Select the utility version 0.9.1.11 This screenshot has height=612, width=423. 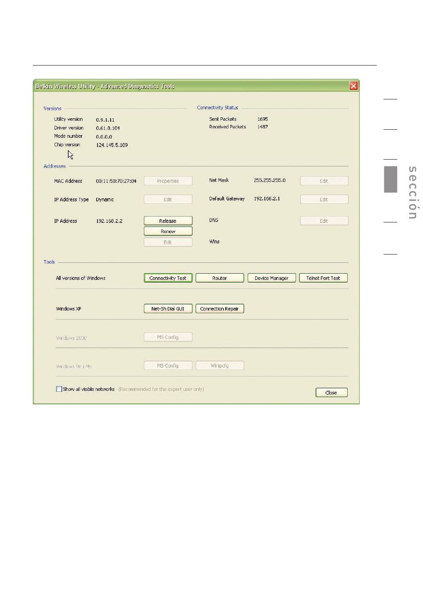tap(105, 120)
